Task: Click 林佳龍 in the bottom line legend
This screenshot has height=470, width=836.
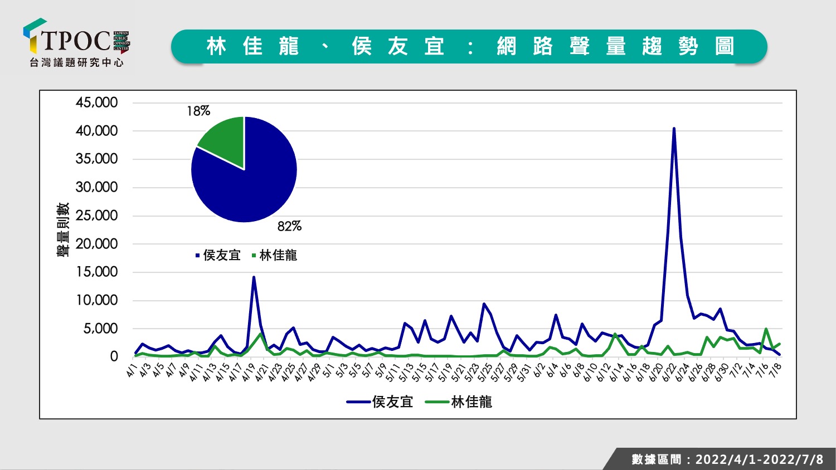Action: click(x=459, y=402)
